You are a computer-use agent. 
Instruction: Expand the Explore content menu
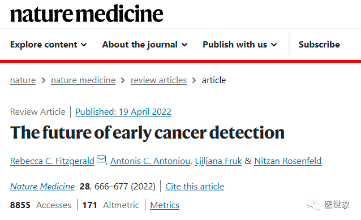pos(49,45)
